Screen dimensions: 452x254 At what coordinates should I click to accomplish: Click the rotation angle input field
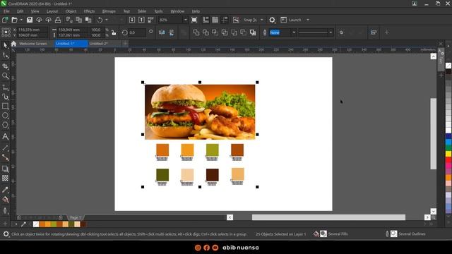pos(137,32)
